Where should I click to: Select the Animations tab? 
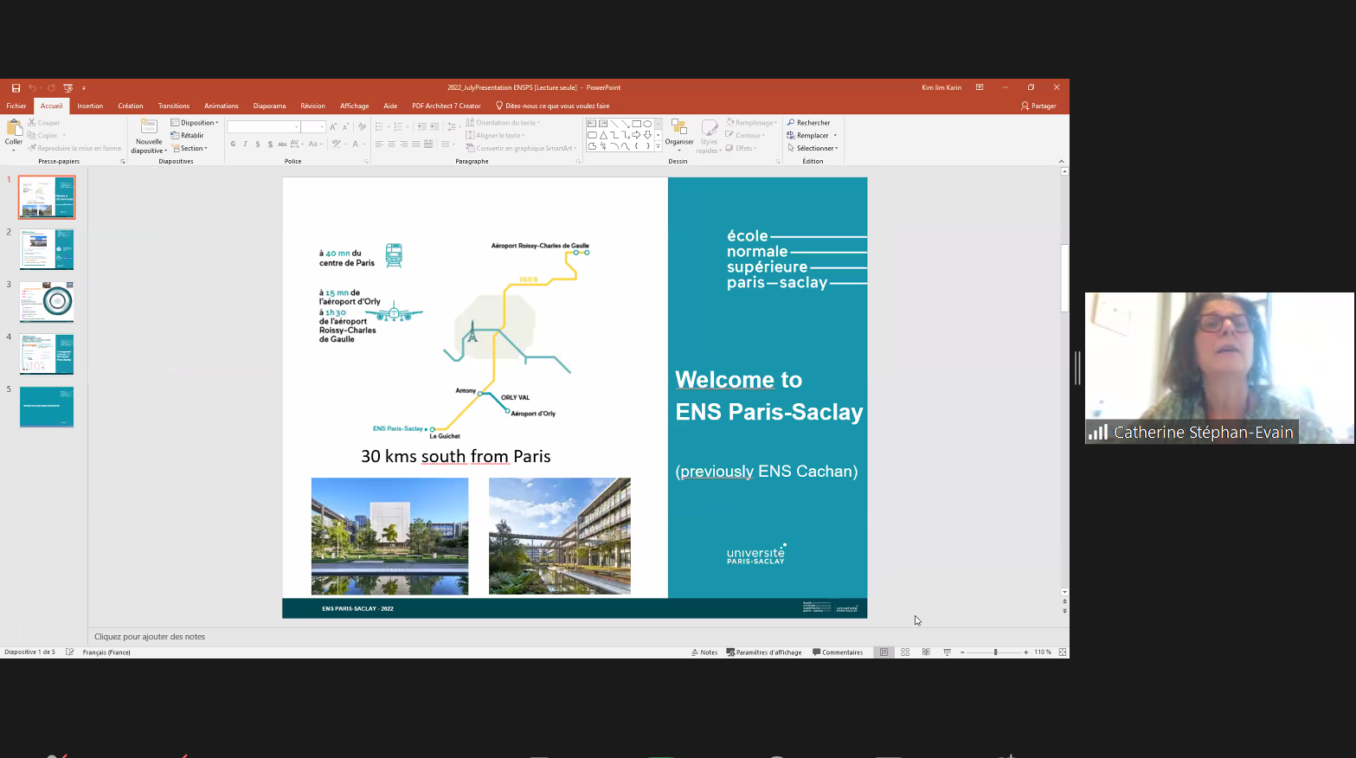tap(222, 106)
